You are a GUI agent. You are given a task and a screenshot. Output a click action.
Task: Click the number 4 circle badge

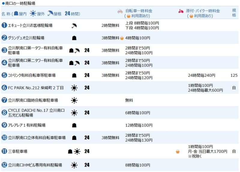point(4,63)
